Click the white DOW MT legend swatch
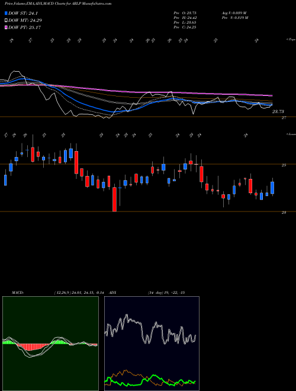Viewport: 296px width, 391px height. point(6,21)
